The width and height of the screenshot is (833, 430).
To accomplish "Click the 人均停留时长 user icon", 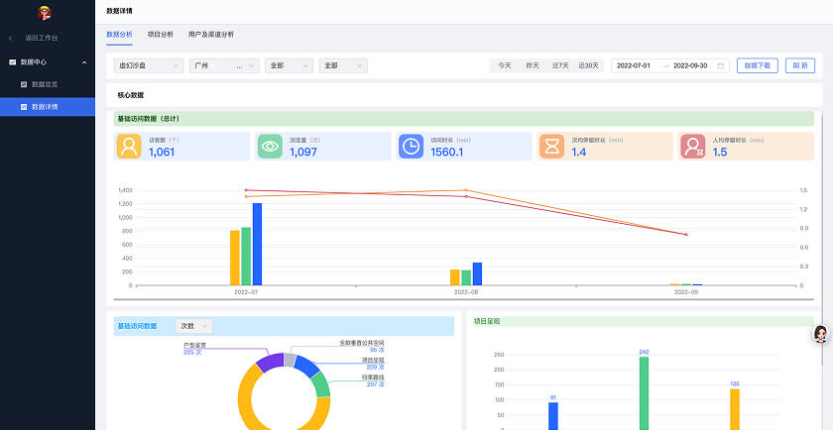I will coord(692,147).
